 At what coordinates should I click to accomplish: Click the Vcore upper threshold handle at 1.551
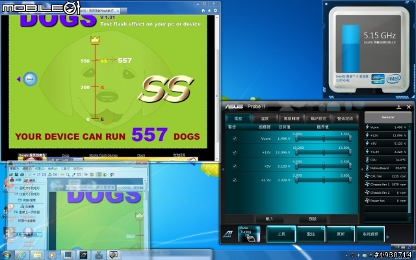(x=350, y=138)
